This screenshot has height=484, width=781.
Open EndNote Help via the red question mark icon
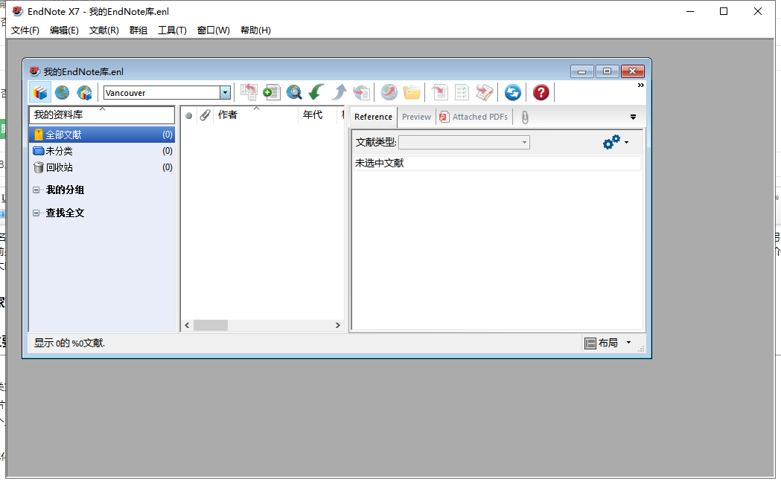click(x=541, y=92)
